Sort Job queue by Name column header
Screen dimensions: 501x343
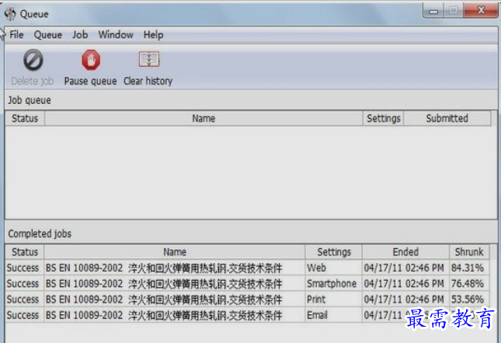pyautogui.click(x=204, y=119)
